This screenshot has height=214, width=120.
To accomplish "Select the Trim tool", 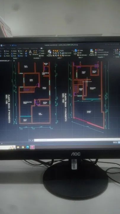I will pos(20,51).
